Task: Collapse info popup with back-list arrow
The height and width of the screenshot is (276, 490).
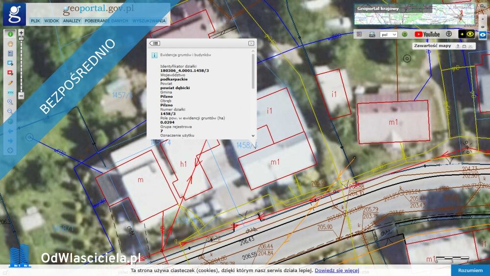Action: click(x=155, y=44)
